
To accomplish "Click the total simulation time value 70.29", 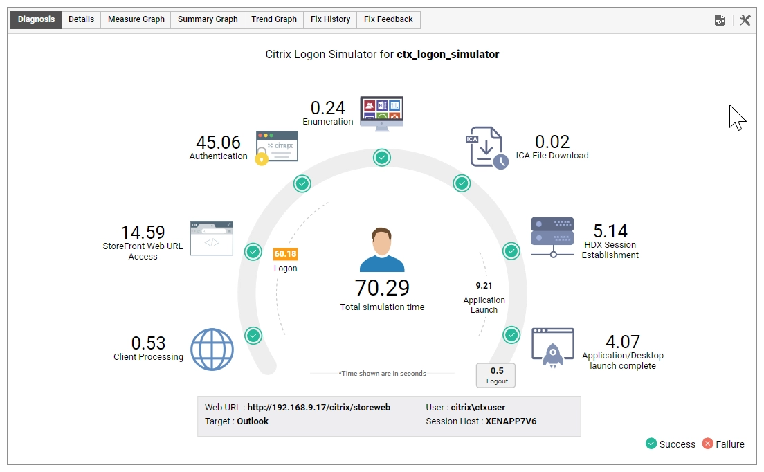I will click(x=382, y=288).
